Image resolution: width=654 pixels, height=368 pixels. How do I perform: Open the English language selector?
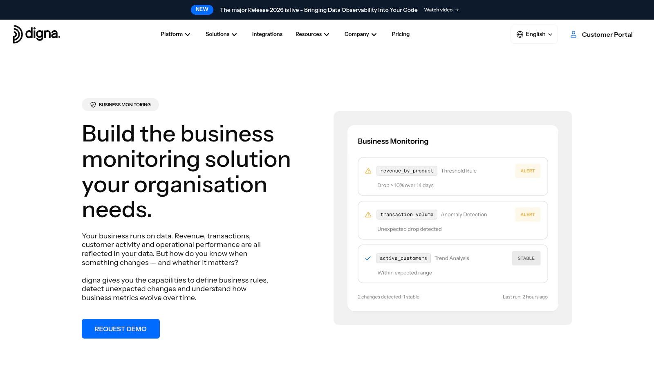tap(534, 34)
